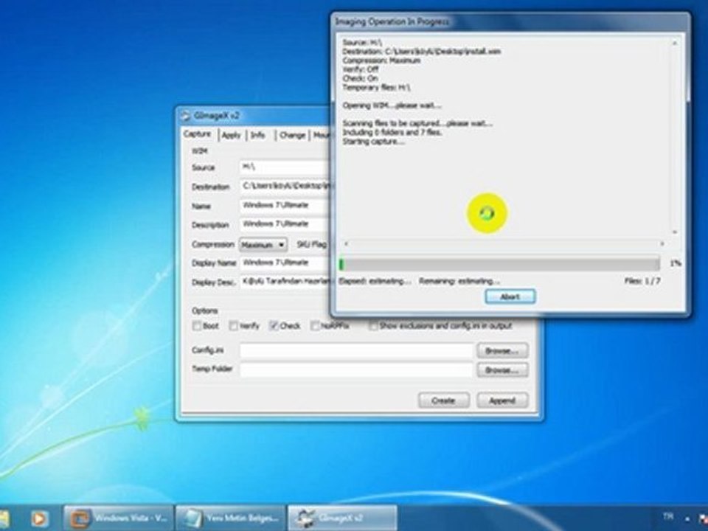
Task: Open Windows Vista taskbar item
Action: point(118,518)
